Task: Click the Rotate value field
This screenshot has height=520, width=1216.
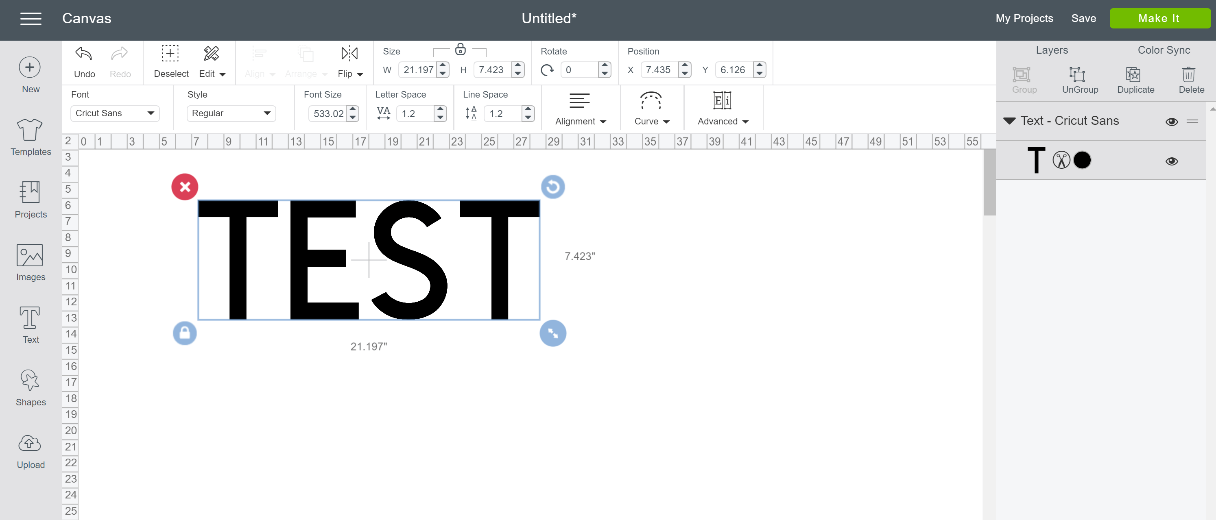Action: tap(579, 70)
